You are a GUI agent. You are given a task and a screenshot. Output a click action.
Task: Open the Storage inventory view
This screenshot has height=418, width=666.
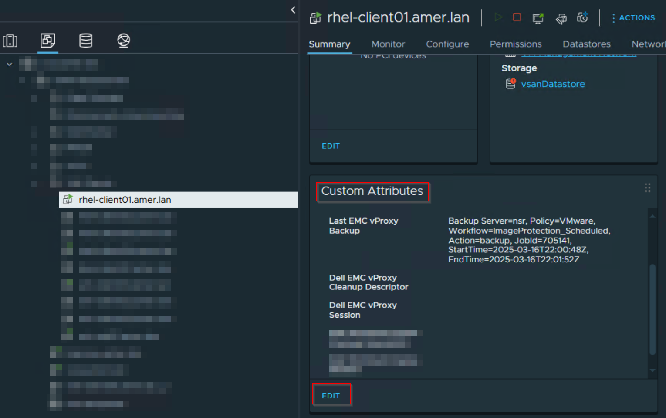(86, 40)
